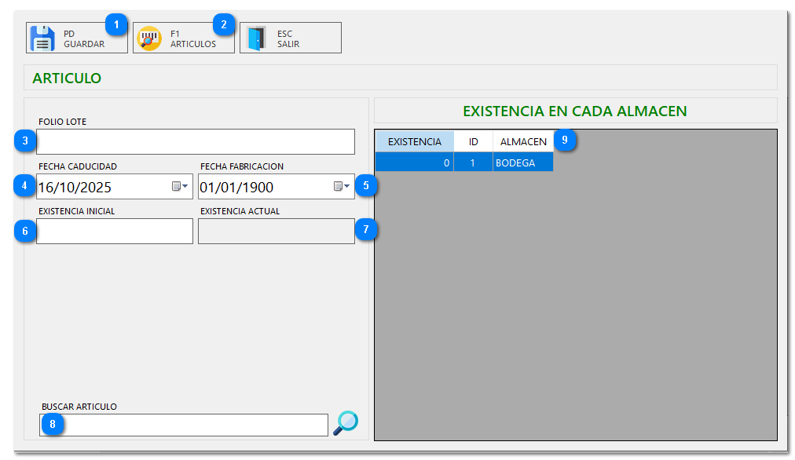795x460 pixels.
Task: Click inside the FOLIO LOTE input field
Action: 195,141
